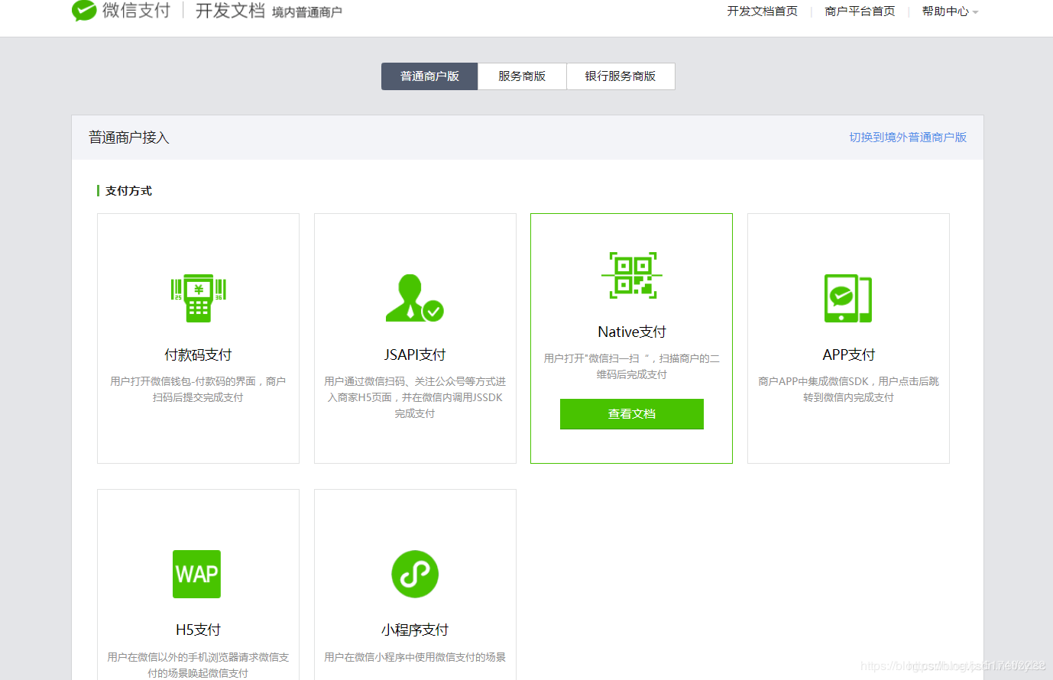1053x680 pixels.
Task: Click the 普通商户接入 heading
Action: pyautogui.click(x=129, y=138)
